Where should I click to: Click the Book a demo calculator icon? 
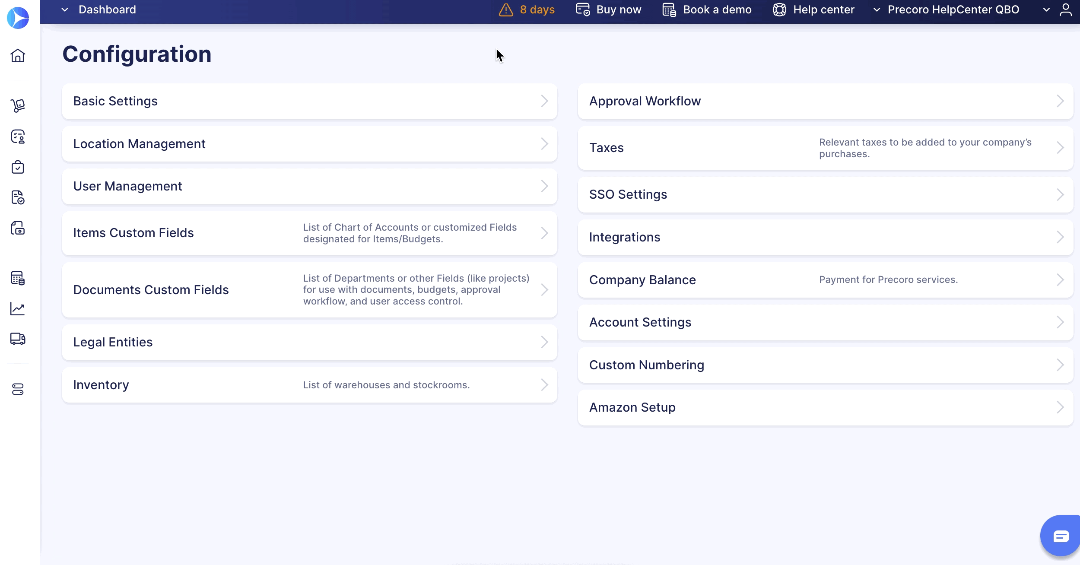[669, 10]
